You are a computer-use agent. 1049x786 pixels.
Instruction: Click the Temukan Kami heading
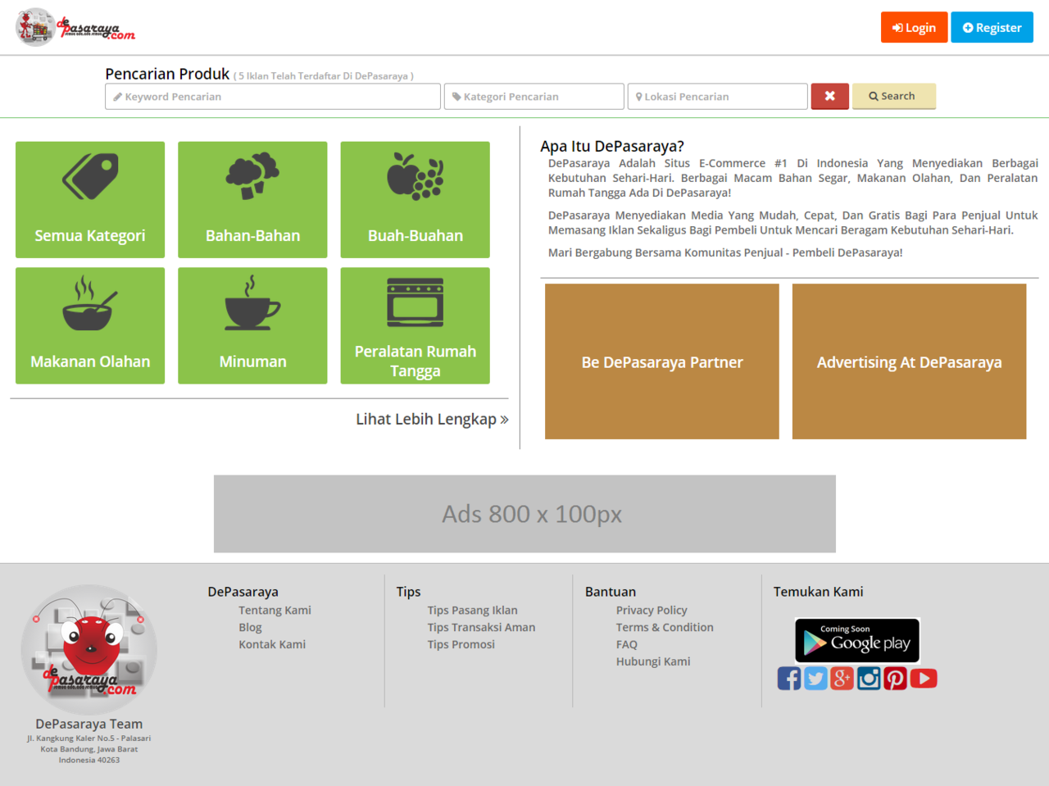[818, 592]
